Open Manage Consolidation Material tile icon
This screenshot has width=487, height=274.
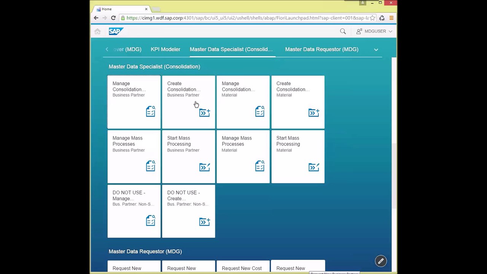click(x=260, y=111)
